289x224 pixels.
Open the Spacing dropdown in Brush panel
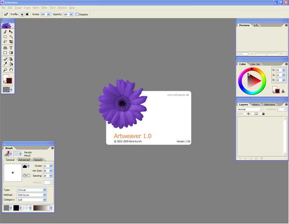click(x=51, y=176)
